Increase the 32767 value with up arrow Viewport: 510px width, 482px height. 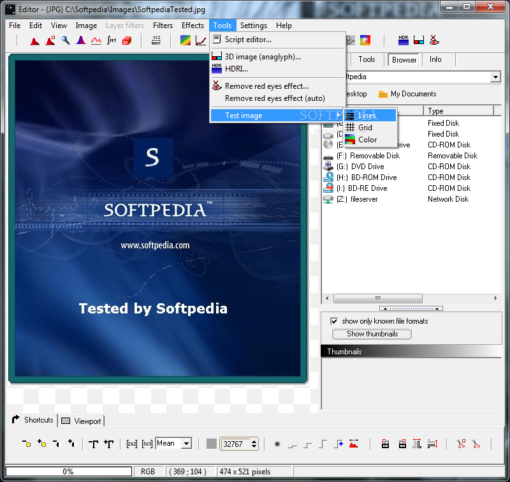[x=254, y=441]
